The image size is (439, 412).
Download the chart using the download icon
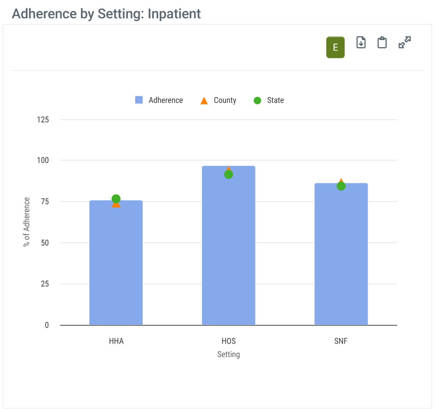[x=361, y=42]
